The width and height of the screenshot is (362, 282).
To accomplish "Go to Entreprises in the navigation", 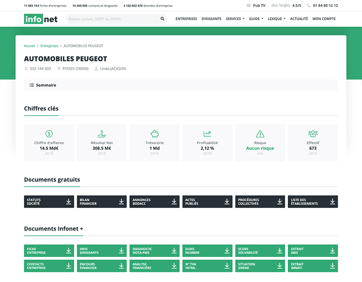I will point(186,19).
